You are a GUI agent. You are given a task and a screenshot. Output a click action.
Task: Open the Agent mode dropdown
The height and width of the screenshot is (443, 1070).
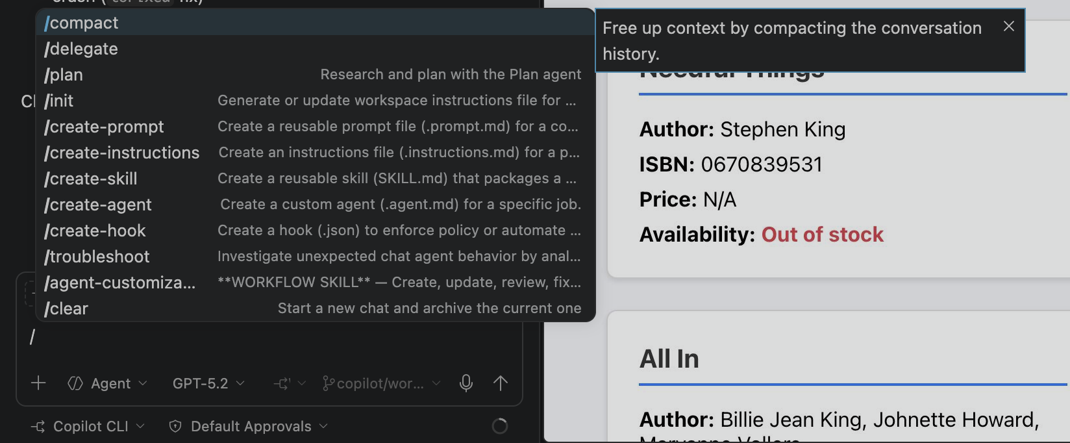coord(108,383)
